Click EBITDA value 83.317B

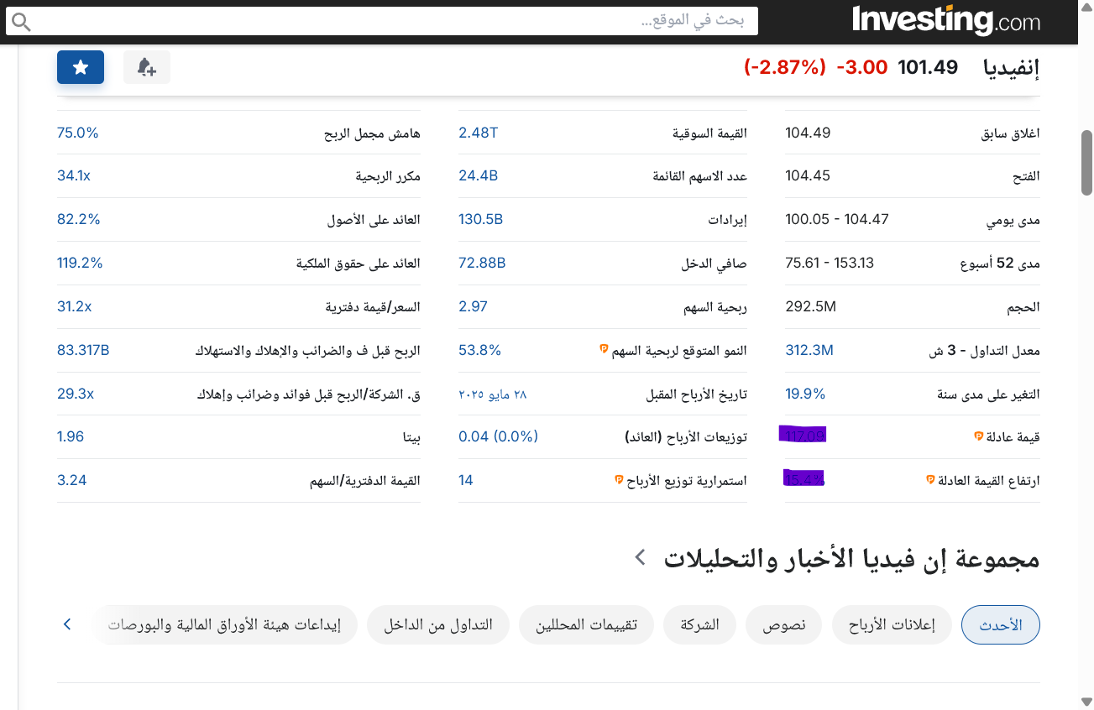pos(83,351)
